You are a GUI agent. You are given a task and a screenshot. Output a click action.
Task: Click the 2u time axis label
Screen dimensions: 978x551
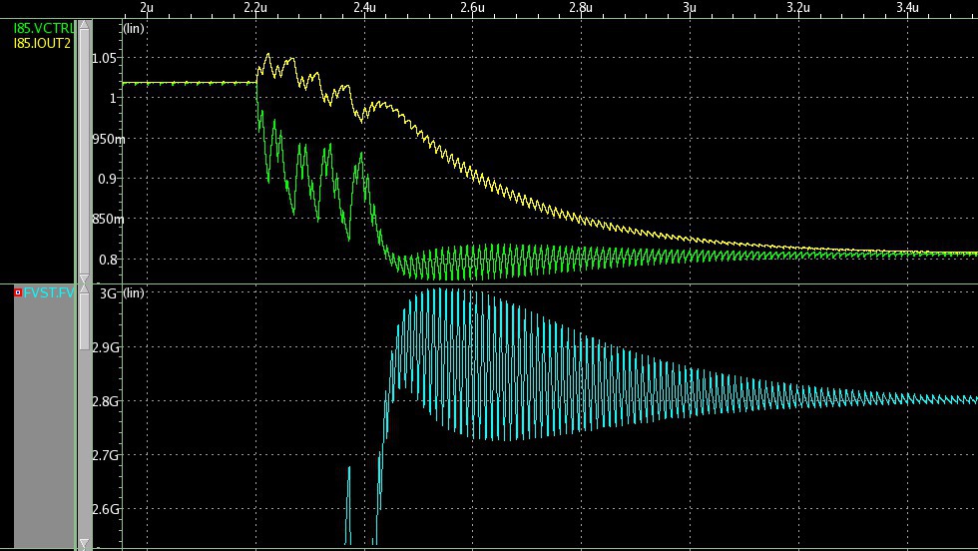[147, 8]
